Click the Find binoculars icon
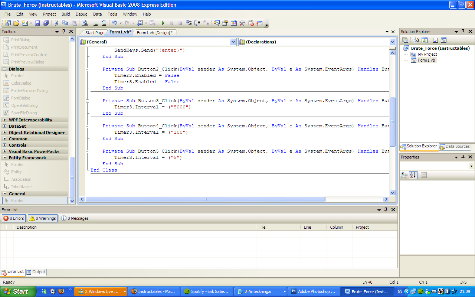475x297 pixels. tap(85, 23)
